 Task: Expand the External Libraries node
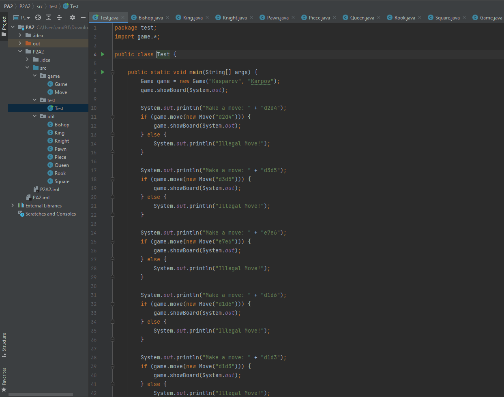pos(13,205)
